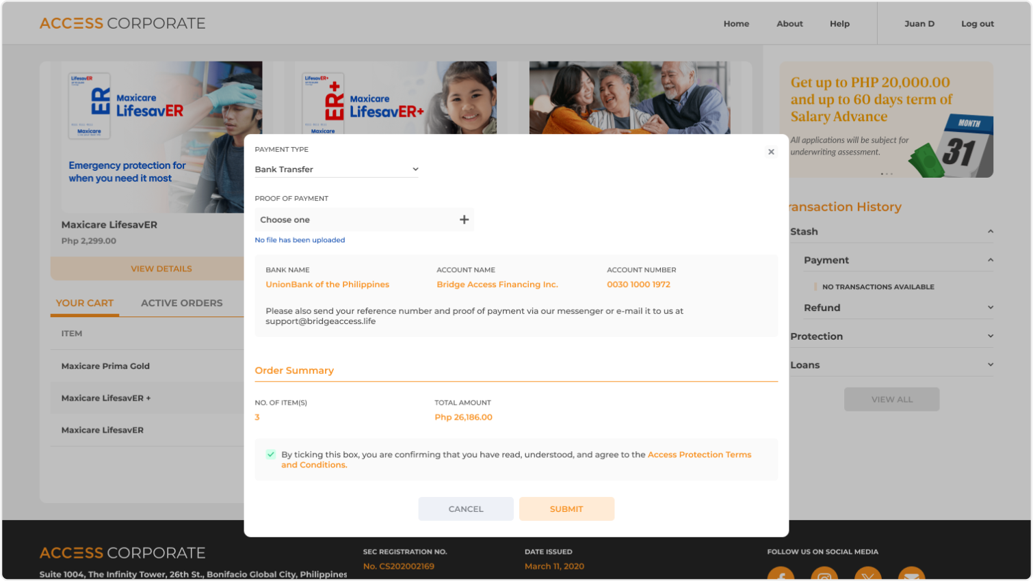Click the No file has been uploaded message
This screenshot has height=581, width=1033.
pyautogui.click(x=300, y=240)
